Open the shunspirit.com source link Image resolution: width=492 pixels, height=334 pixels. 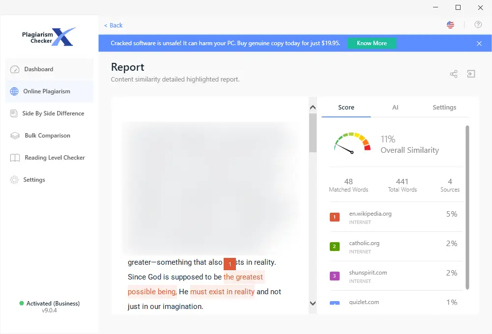(368, 273)
